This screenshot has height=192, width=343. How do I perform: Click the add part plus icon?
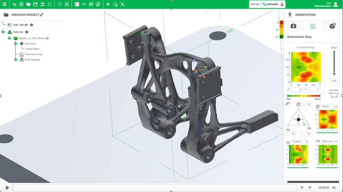coord(21,4)
